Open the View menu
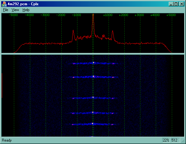This screenshot has height=144, width=186. [15, 10]
